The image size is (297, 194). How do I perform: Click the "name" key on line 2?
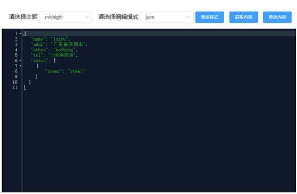(38, 39)
